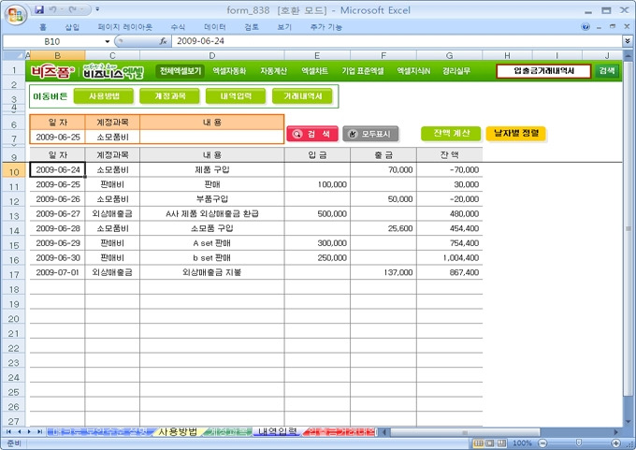Click the 거래내역서 navigation button
Screen dimensions: 636x450
303,96
